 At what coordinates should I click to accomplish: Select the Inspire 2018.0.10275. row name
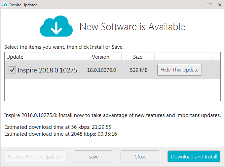(x=48, y=70)
